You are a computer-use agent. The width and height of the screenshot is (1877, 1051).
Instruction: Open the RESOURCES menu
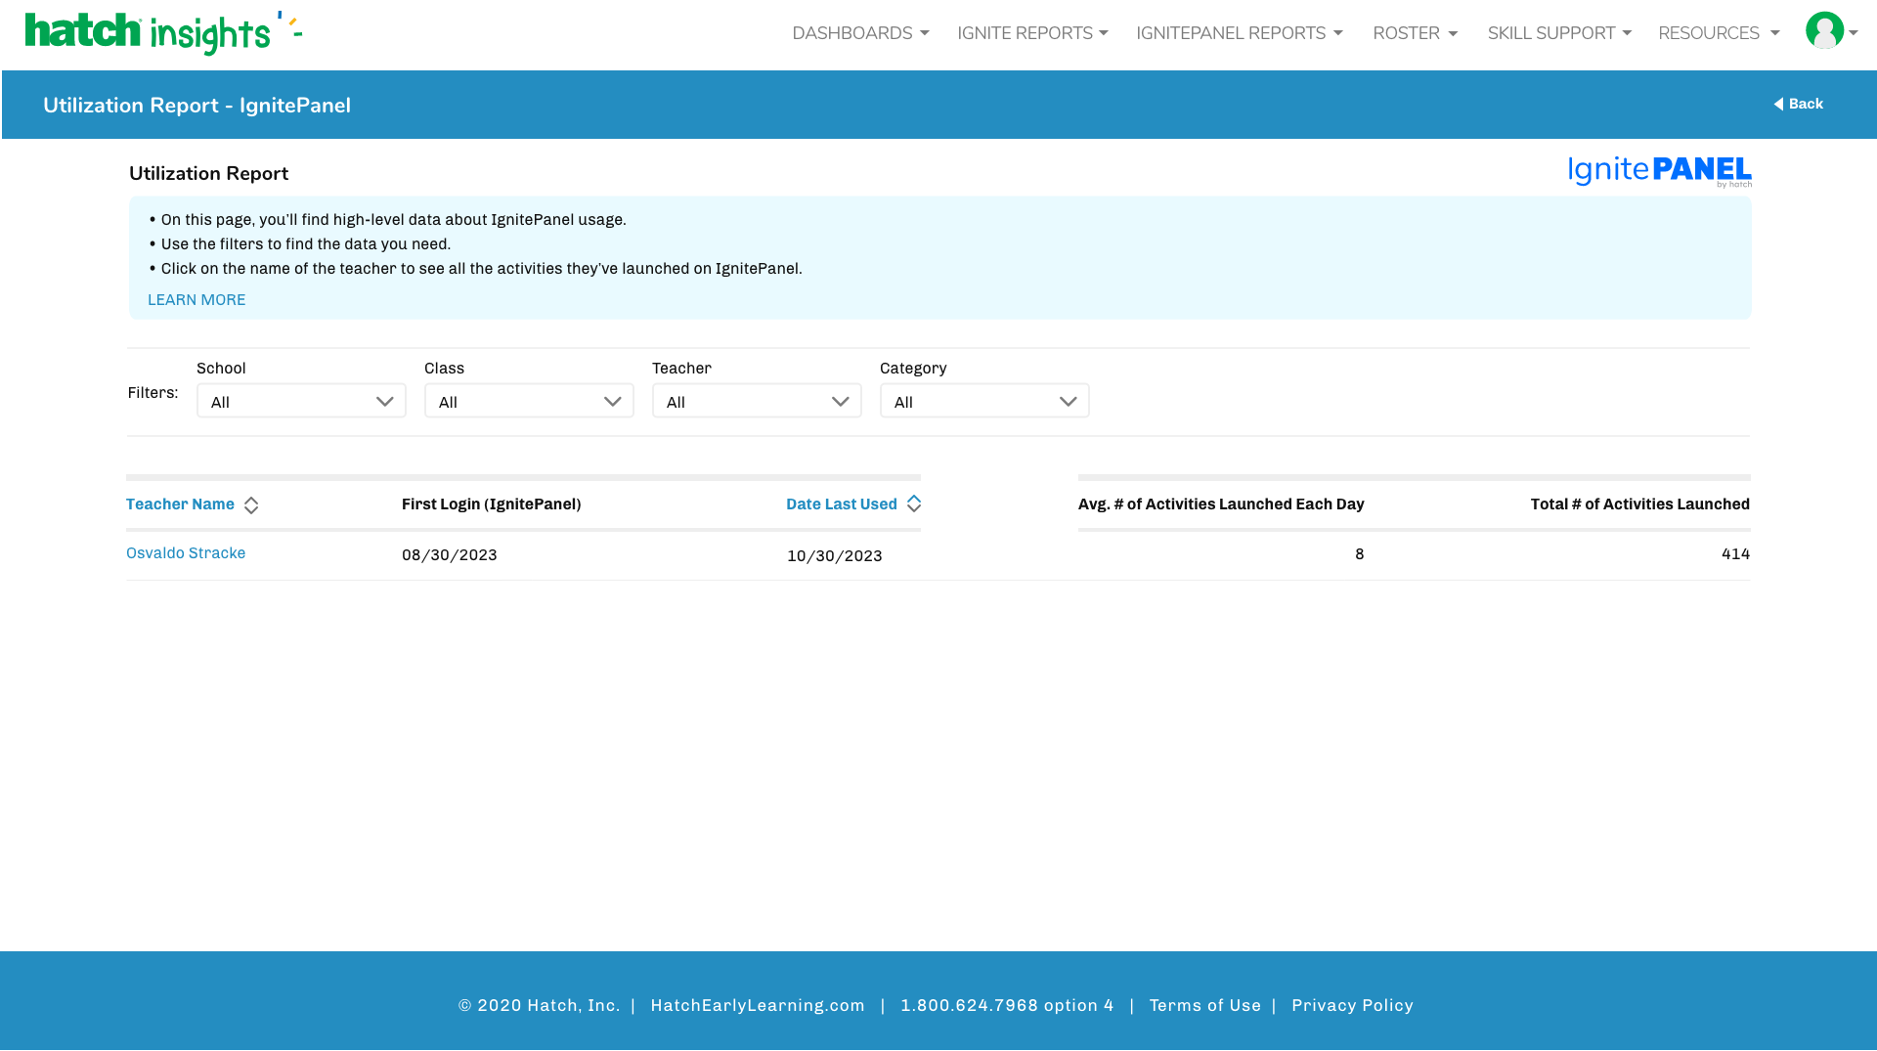click(1719, 33)
